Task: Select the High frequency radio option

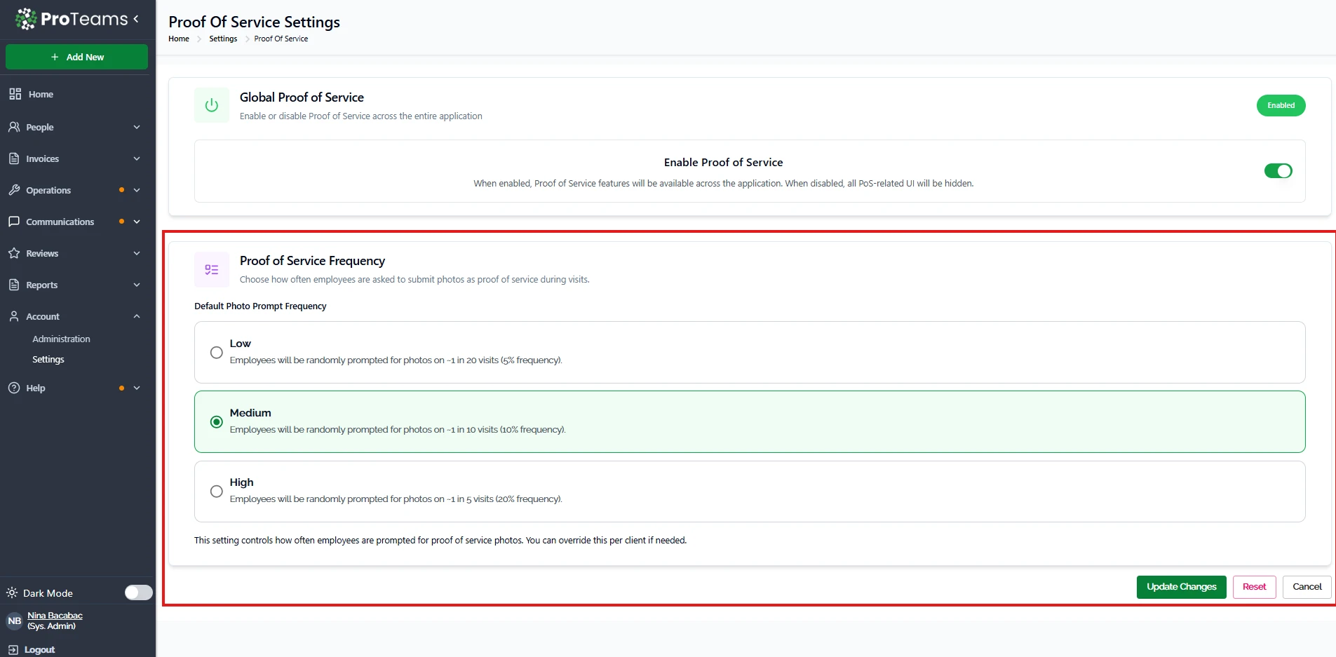Action: pos(217,492)
